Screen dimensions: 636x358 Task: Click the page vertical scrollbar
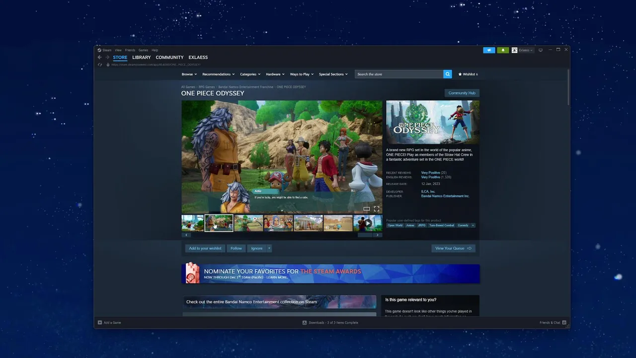[568, 87]
